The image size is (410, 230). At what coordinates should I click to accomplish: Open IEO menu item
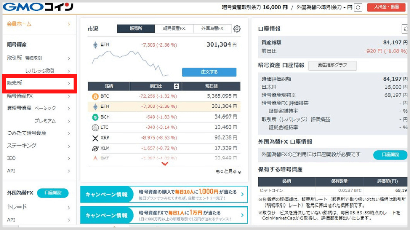point(39,158)
